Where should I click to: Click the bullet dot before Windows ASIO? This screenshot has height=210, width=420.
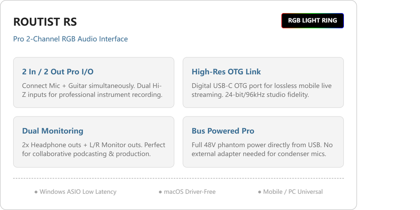[x=36, y=192]
